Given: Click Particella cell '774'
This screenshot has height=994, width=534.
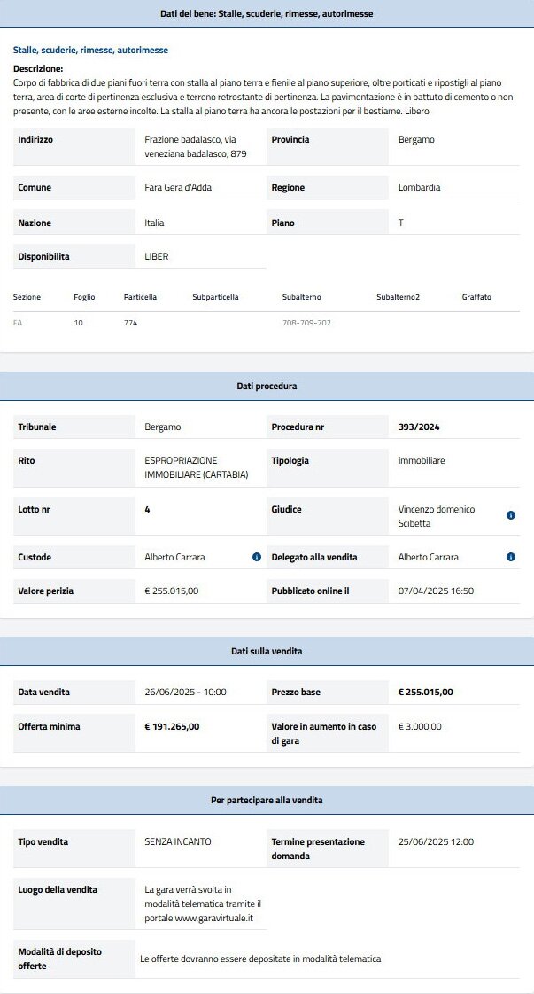Looking at the screenshot, I should (130, 323).
